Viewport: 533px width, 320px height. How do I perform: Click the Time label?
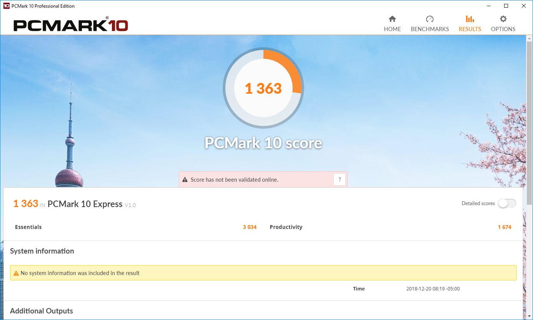[x=359, y=289]
